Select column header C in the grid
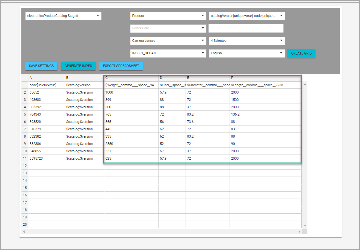The height and width of the screenshot is (250, 360). (x=131, y=78)
